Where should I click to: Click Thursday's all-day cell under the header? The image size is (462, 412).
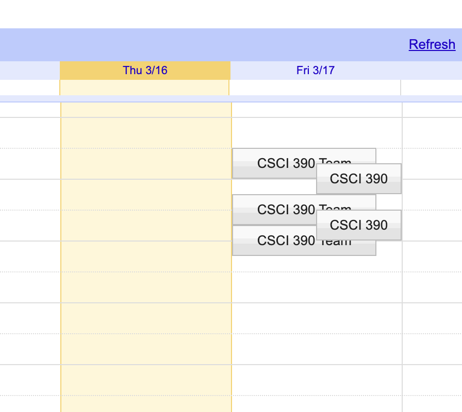pos(145,88)
